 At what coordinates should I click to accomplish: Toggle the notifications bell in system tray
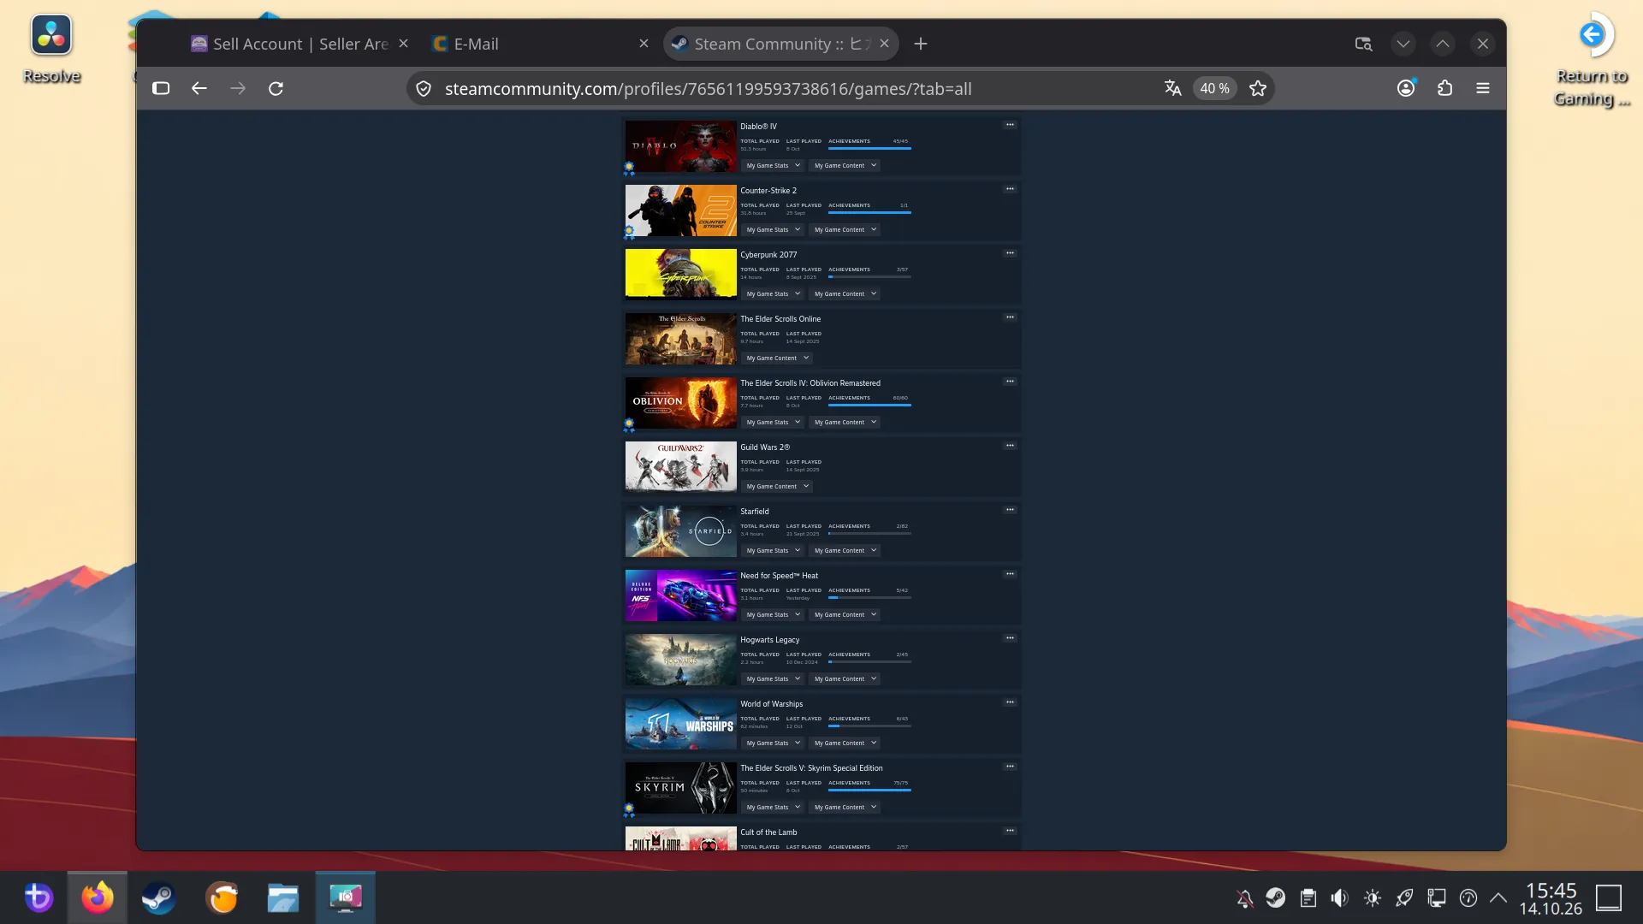pyautogui.click(x=1244, y=897)
